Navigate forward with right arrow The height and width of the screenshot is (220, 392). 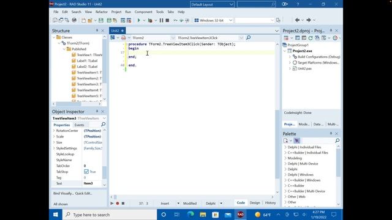pos(309,20)
